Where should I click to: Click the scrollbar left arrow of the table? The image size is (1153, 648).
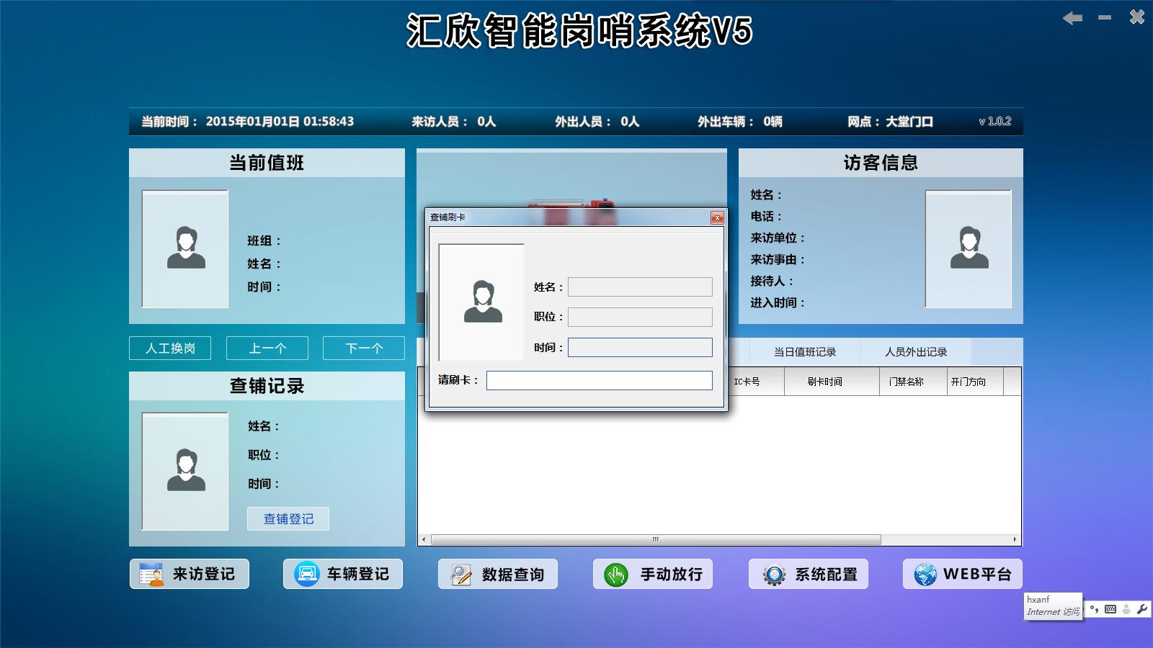(424, 539)
